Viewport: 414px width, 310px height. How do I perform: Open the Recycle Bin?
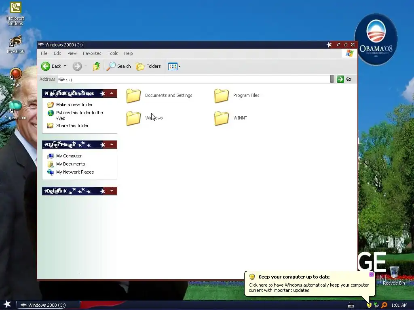pos(394,275)
